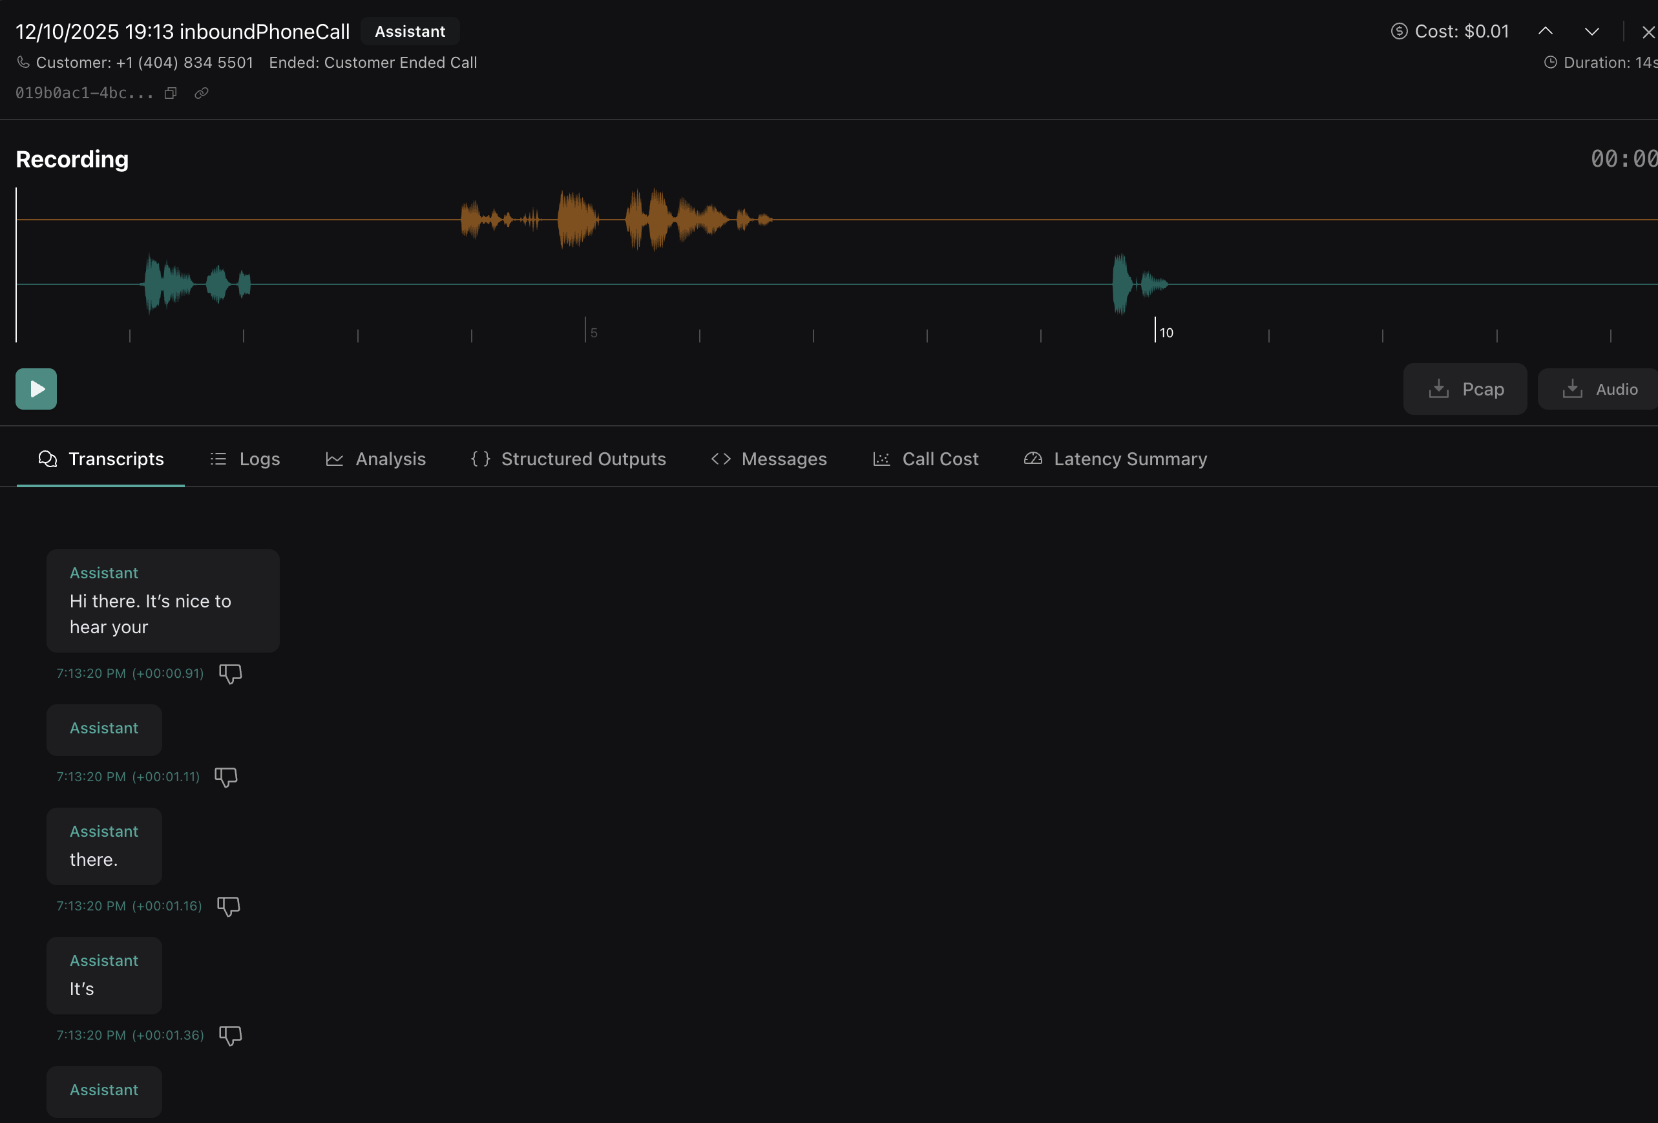1658x1123 pixels.
Task: Play the call recording
Action: coord(36,389)
